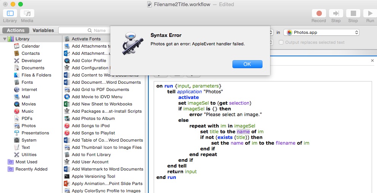Dismiss the Syntax Error dialog with OK
The image size is (377, 193).
247,64
